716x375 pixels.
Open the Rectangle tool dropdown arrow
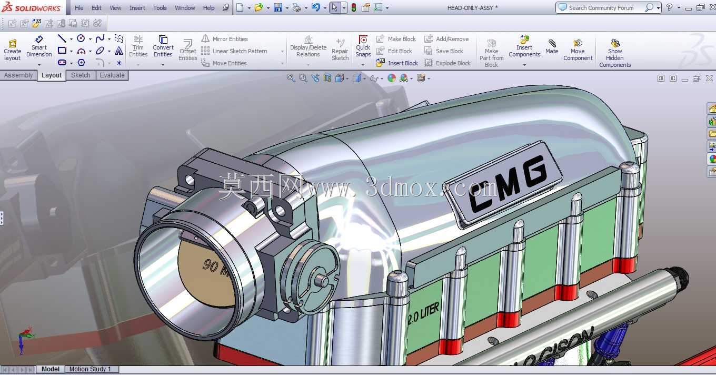tap(71, 51)
